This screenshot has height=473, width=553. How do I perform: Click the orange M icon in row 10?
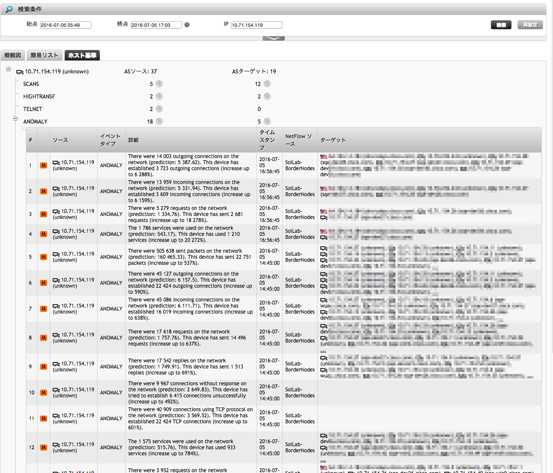(x=44, y=393)
